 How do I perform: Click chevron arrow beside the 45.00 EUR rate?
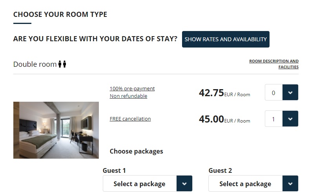tap(290, 119)
